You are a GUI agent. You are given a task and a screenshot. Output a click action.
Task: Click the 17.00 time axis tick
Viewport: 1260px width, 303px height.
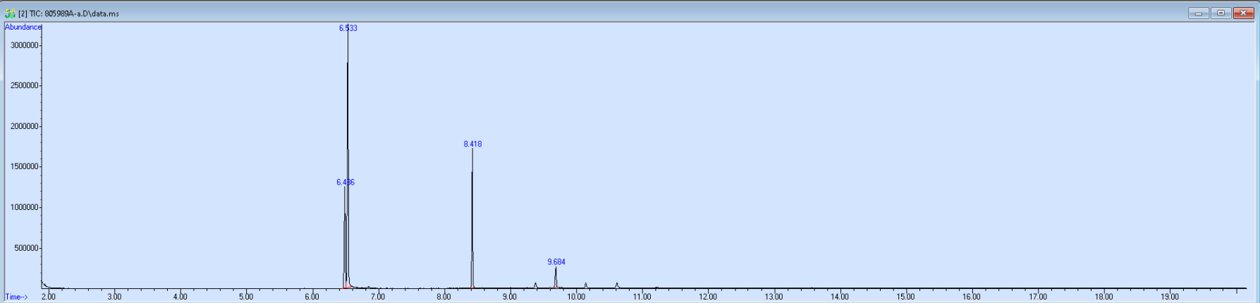coord(1038,297)
